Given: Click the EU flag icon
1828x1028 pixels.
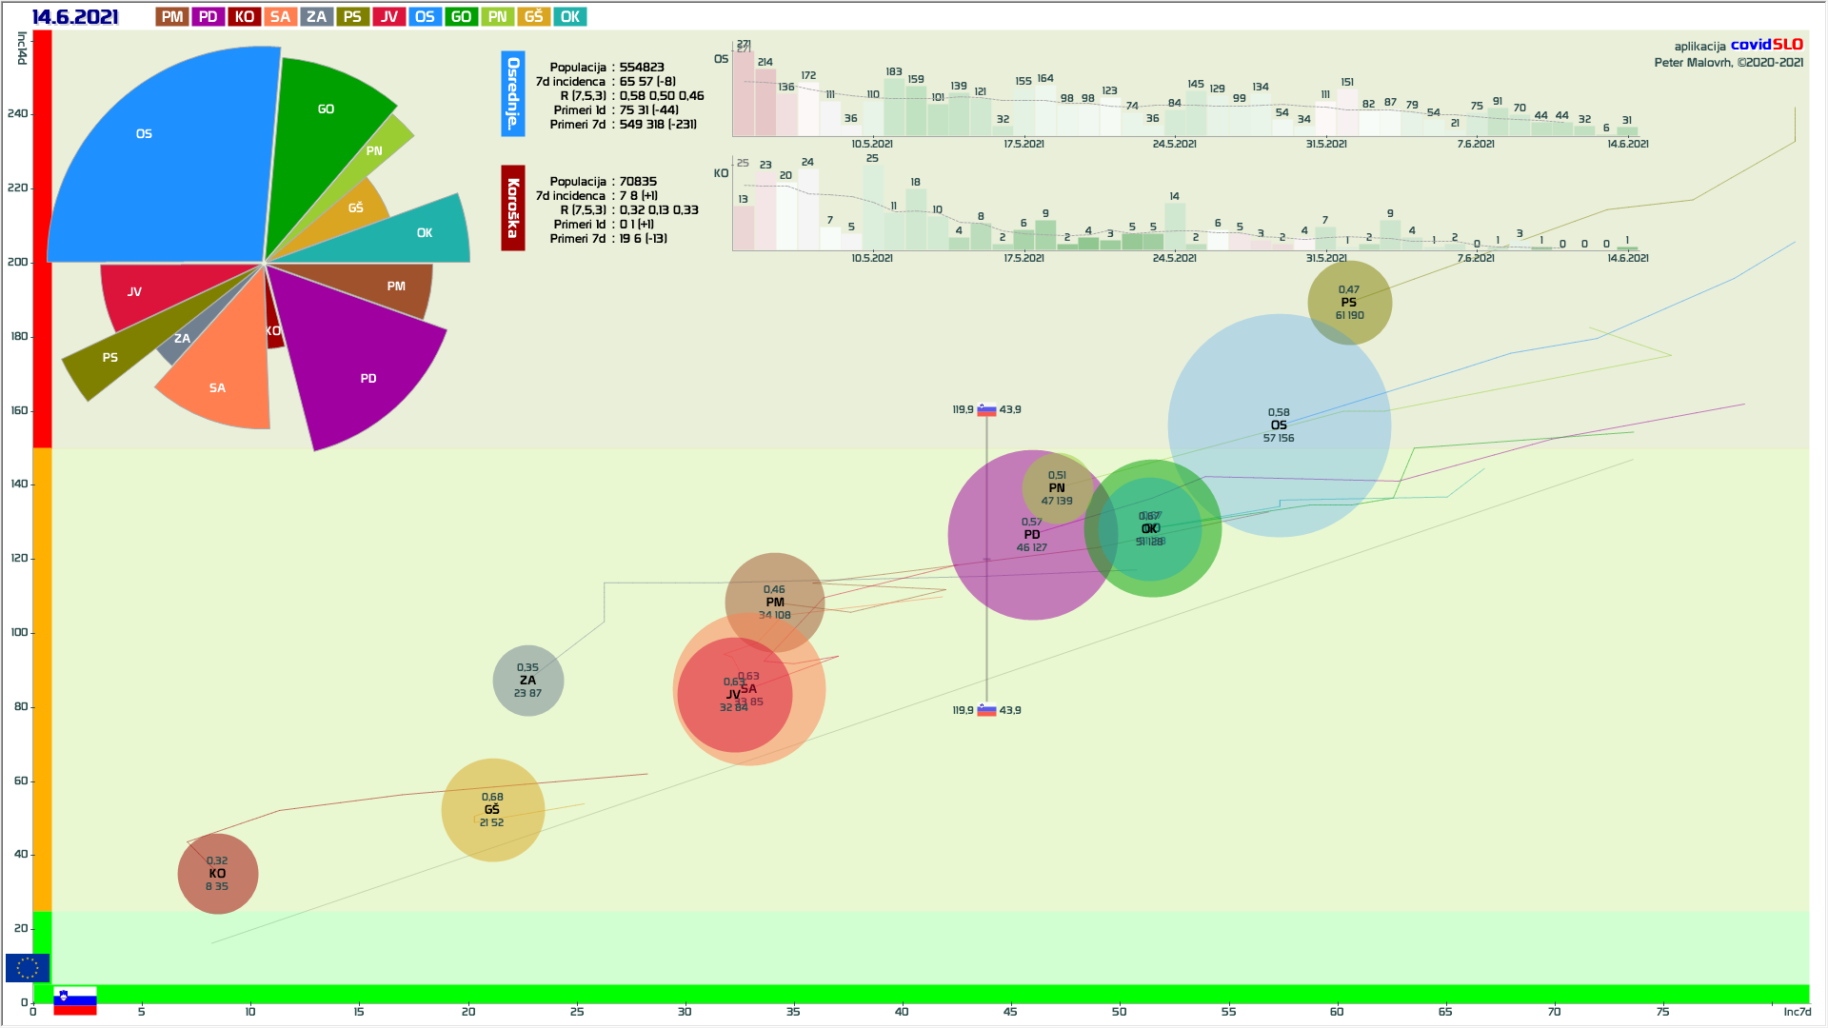Looking at the screenshot, I should (27, 968).
